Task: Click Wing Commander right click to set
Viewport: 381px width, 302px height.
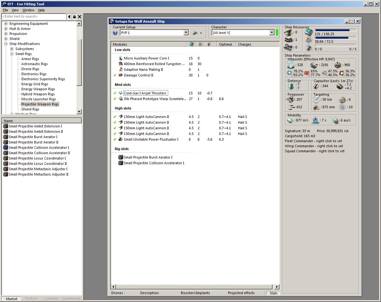Action: [x=314, y=146]
